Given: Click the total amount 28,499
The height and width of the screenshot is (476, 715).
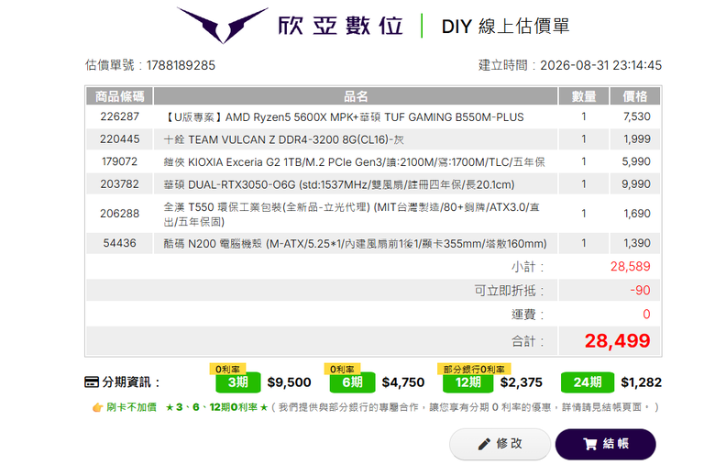Looking at the screenshot, I should 618,341.
